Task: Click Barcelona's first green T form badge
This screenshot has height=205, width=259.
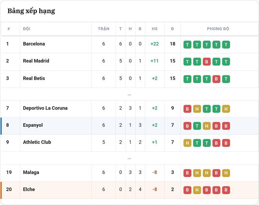Action: [x=187, y=45]
